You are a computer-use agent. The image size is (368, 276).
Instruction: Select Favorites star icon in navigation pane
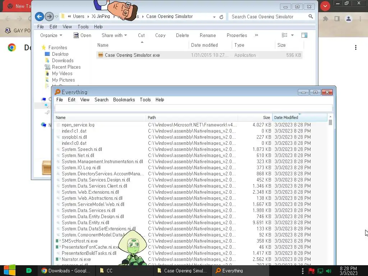[x=43, y=47]
